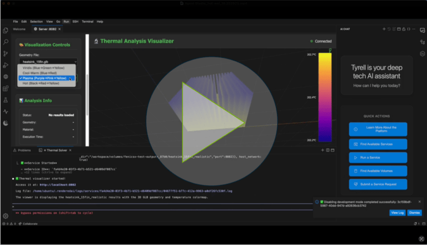
Task: Click the gear icon at the bottom left
Action: tap(6, 215)
